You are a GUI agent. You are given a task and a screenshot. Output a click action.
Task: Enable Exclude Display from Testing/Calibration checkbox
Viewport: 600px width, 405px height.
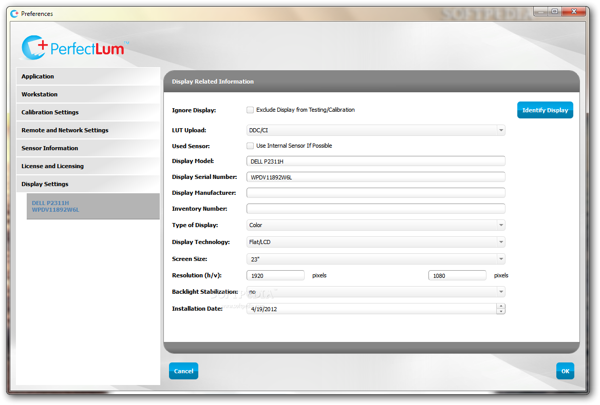click(250, 110)
